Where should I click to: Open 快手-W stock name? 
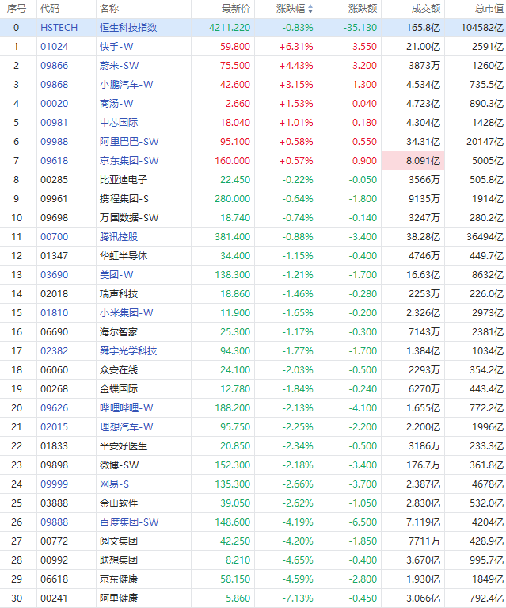click(116, 47)
